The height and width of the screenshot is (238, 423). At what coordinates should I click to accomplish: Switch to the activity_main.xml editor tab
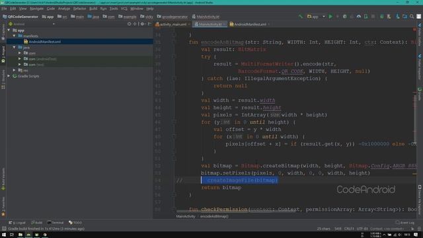pyautogui.click(x=173, y=24)
